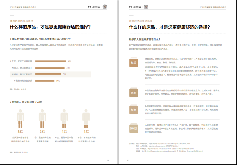Click the person figure above 12%
This screenshot has height=165, width=237.
[x=86, y=119]
